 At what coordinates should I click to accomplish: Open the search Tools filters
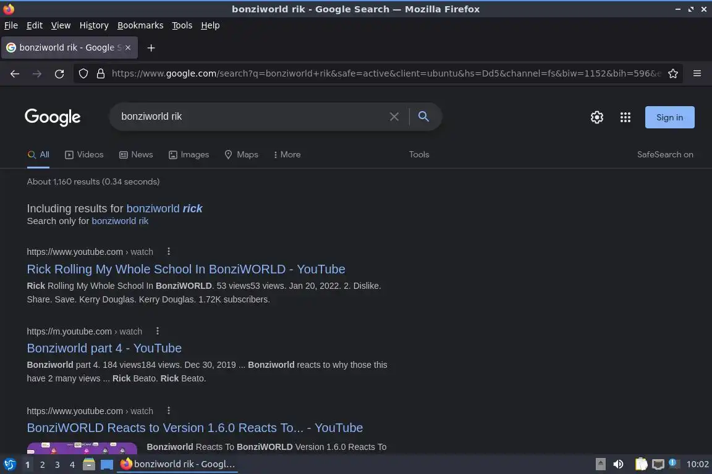click(x=418, y=155)
